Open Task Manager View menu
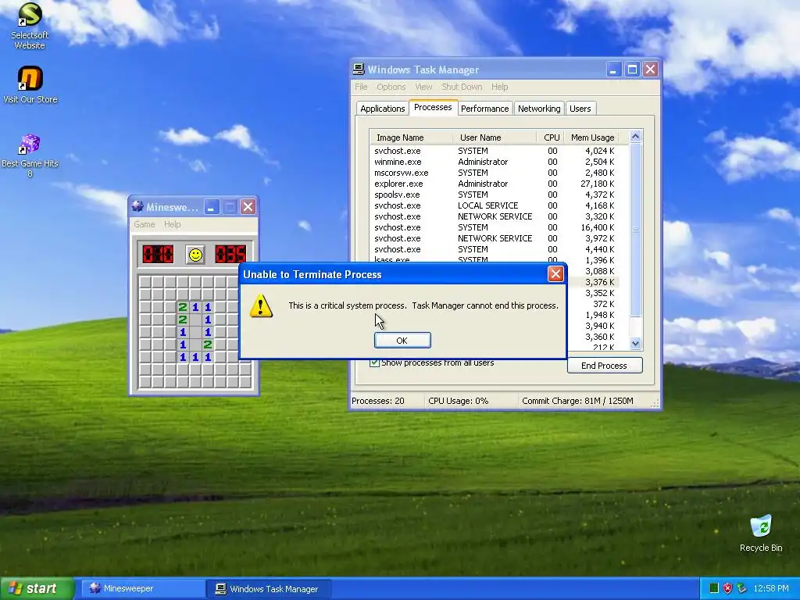The height and width of the screenshot is (600, 800). click(423, 87)
